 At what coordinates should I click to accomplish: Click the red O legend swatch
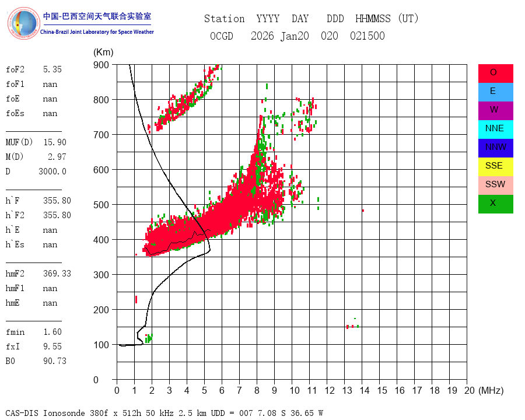pyautogui.click(x=495, y=73)
